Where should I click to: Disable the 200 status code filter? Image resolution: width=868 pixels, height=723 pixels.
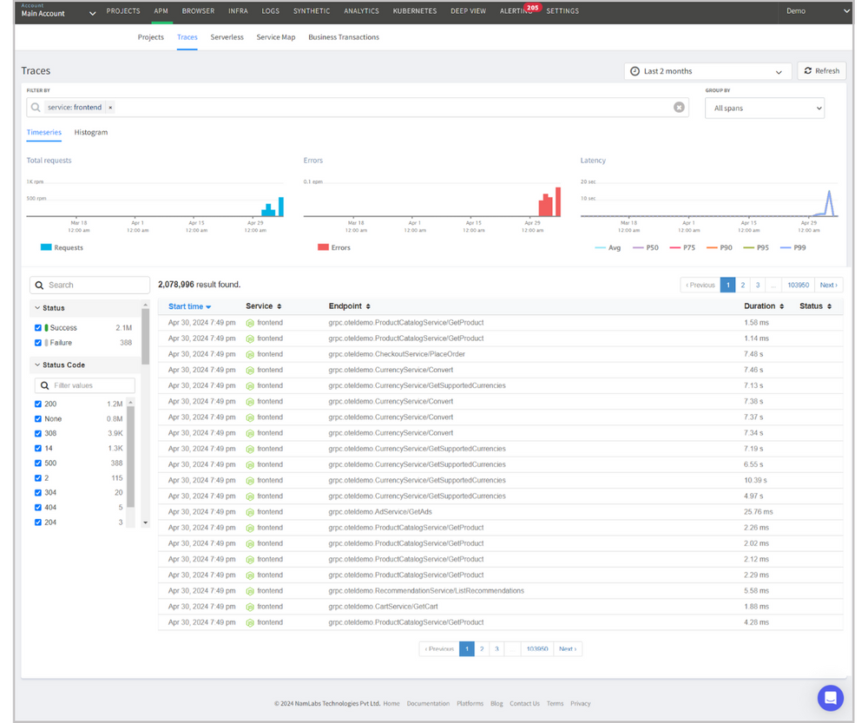point(36,404)
